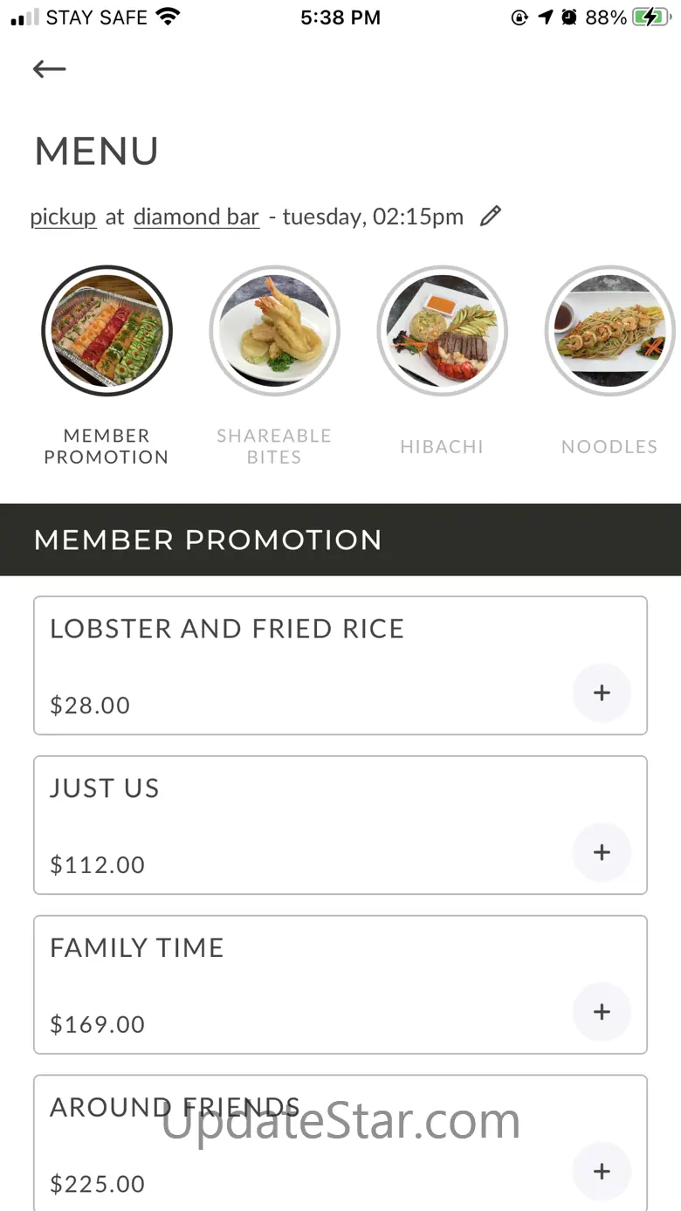Change location via diamond bar link
This screenshot has width=681, height=1211.
(196, 217)
